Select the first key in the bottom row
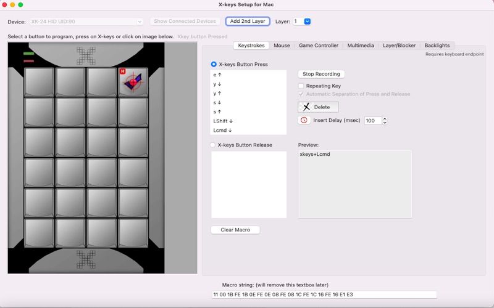The height and width of the screenshot is (308, 494). (39, 233)
